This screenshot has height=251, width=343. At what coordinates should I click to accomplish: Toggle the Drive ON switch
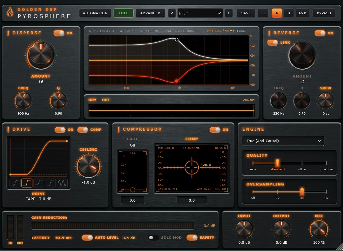click(x=60, y=130)
